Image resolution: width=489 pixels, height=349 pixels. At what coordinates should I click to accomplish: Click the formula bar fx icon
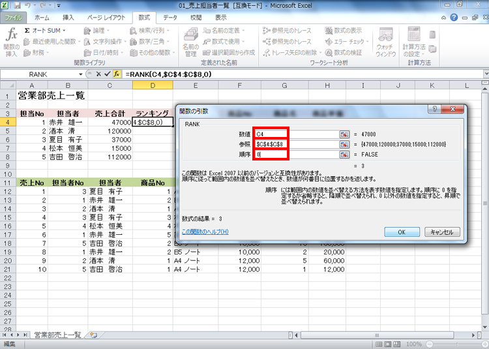point(117,74)
